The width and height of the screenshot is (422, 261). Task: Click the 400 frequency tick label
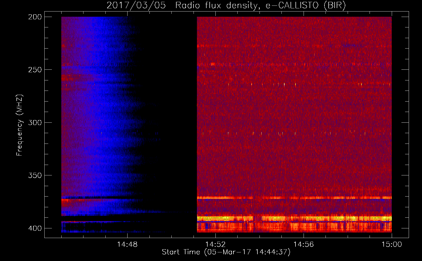coord(35,228)
